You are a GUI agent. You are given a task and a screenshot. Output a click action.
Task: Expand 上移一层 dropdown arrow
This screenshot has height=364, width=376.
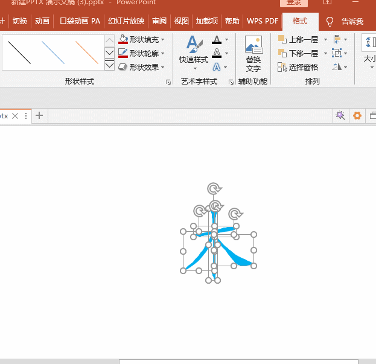point(325,39)
